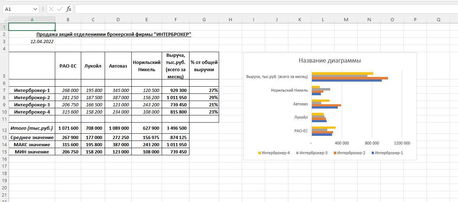
Task: Select column G header
Action: [204, 20]
